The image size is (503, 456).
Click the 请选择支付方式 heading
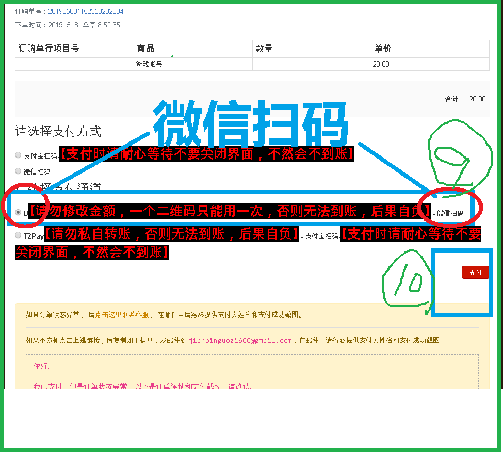tap(58, 131)
